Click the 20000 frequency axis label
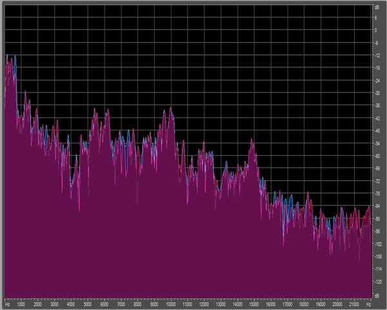This screenshot has width=387, height=310. point(337,304)
